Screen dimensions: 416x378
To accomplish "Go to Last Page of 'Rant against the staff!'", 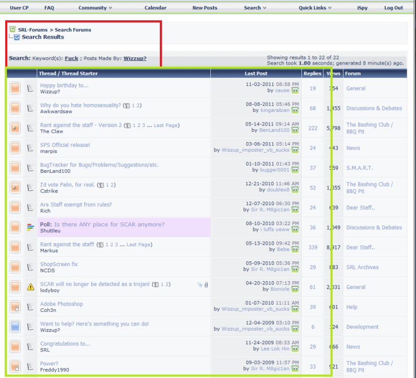I will coord(138,244).
